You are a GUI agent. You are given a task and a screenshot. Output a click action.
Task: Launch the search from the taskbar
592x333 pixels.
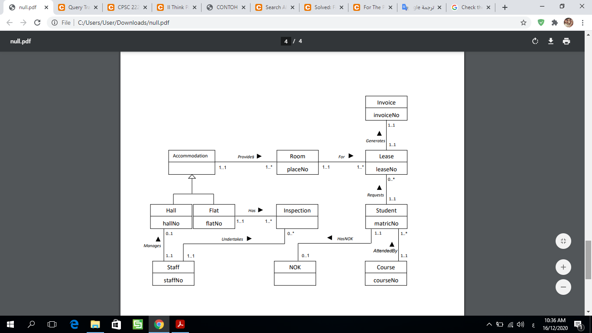tap(29, 324)
